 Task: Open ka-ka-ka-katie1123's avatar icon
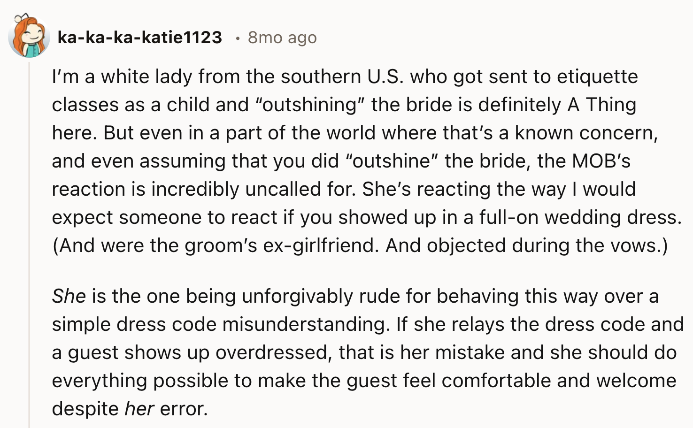[29, 36]
